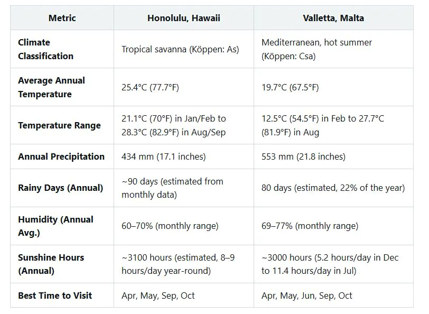Select the Temperature Range row label
The image size is (429, 314).
[59, 125]
